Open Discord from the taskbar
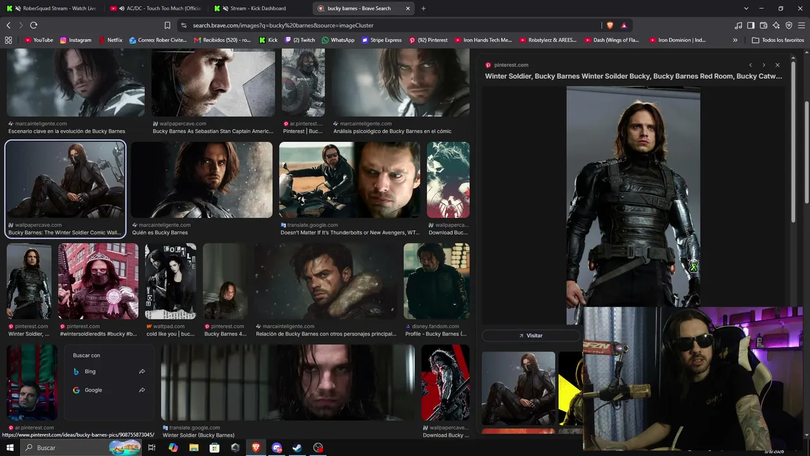The image size is (810, 456). click(x=277, y=448)
